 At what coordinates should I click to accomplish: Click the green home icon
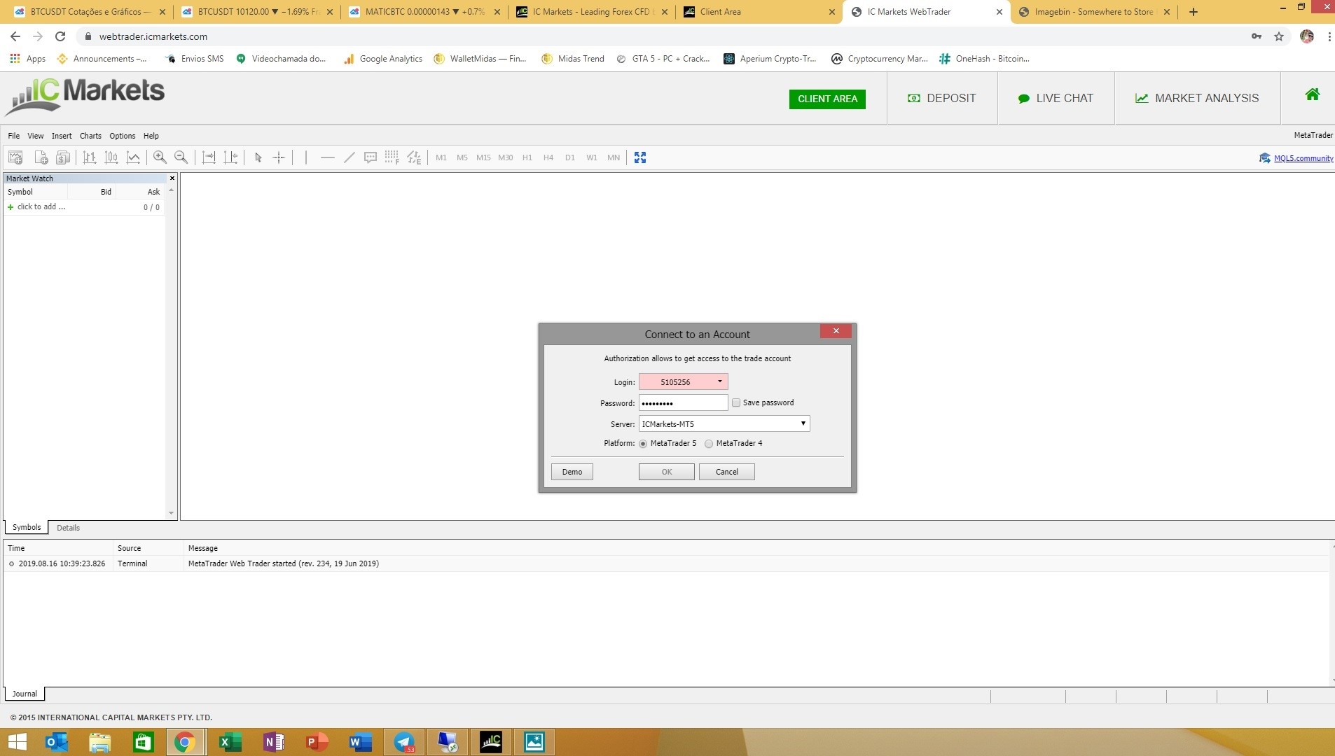[x=1313, y=94]
